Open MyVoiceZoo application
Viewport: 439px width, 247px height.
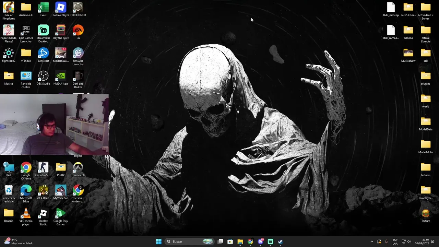tap(61, 192)
